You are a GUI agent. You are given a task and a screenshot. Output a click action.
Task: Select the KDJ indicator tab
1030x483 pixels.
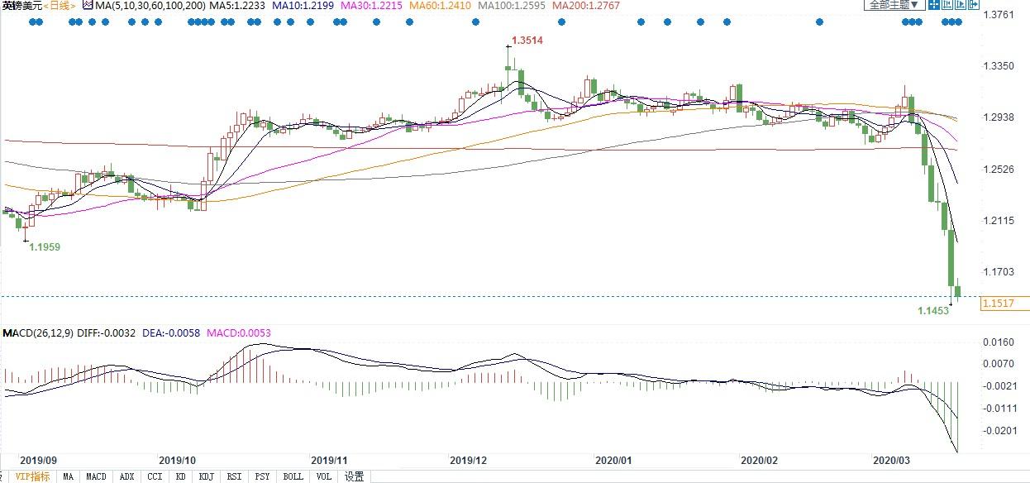207,476
